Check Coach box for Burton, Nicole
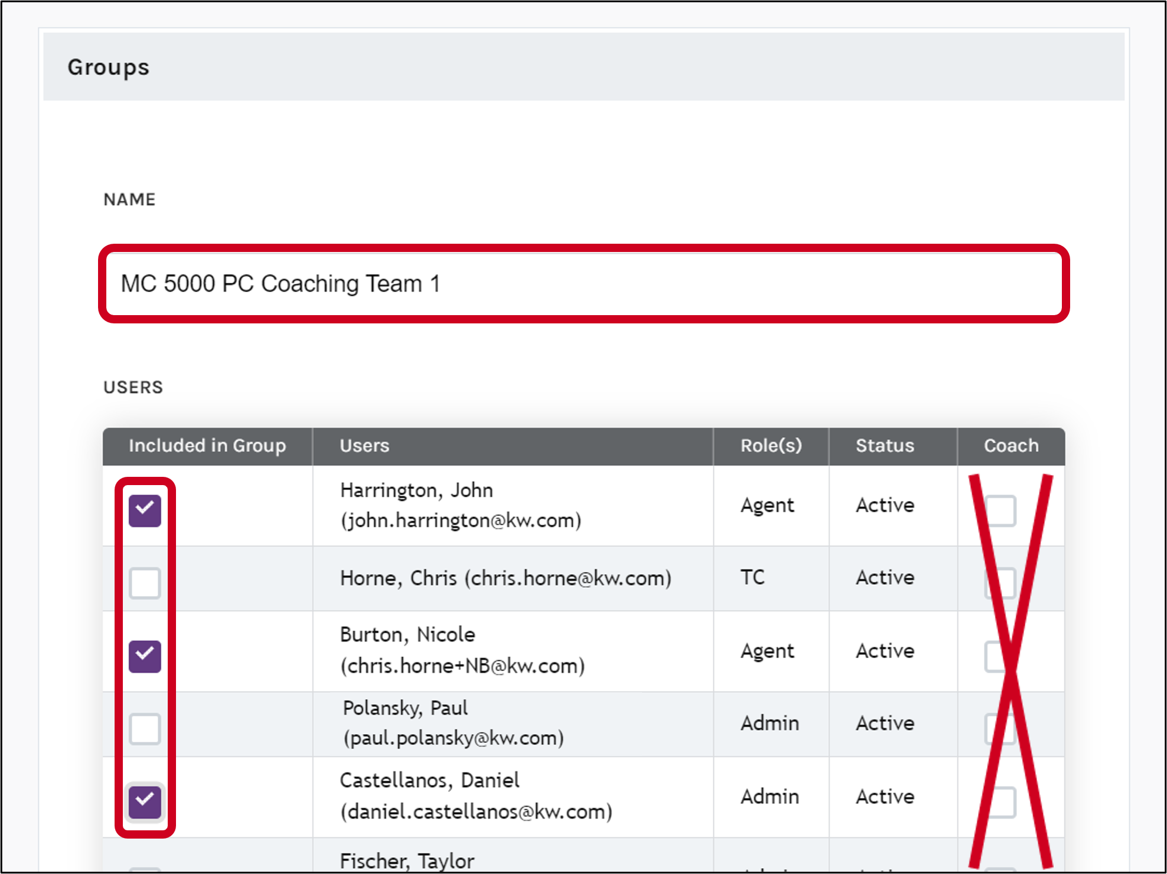The image size is (1167, 874). point(1000,656)
